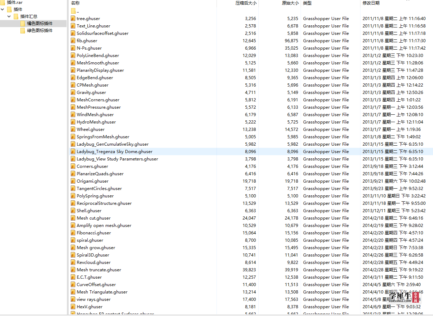This screenshot has height=316, width=433.
Task: Click CPMesh.ghuser file icon
Action: pos(73,85)
